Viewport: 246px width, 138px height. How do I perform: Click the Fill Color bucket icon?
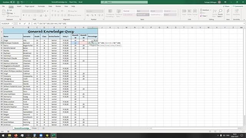(x=41, y=15)
